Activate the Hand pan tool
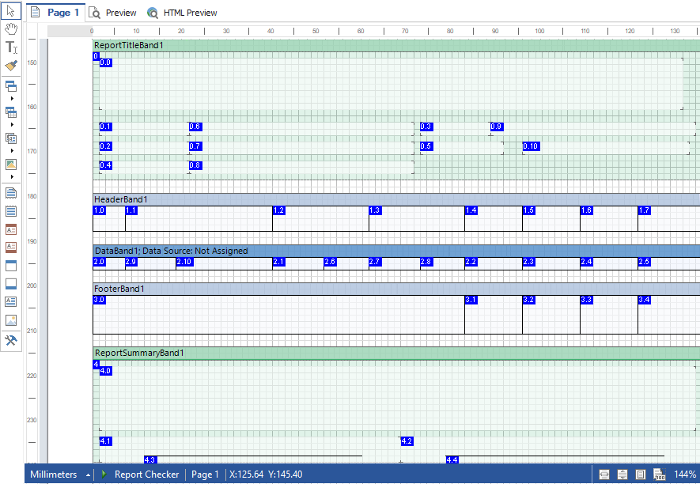700x484 pixels. coord(11,28)
